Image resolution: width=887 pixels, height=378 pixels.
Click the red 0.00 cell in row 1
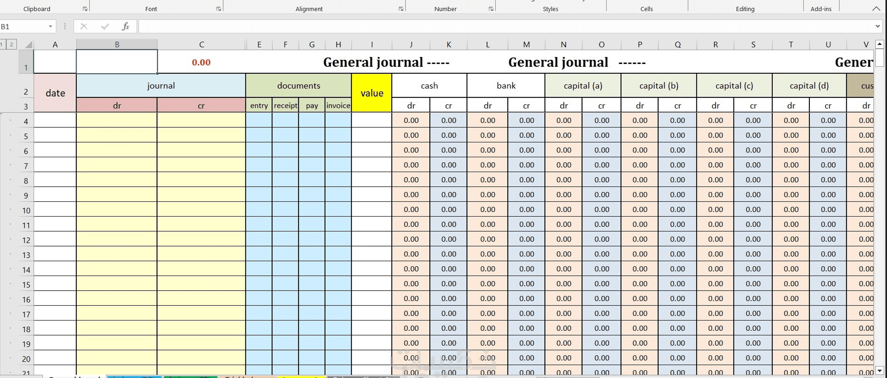point(201,62)
